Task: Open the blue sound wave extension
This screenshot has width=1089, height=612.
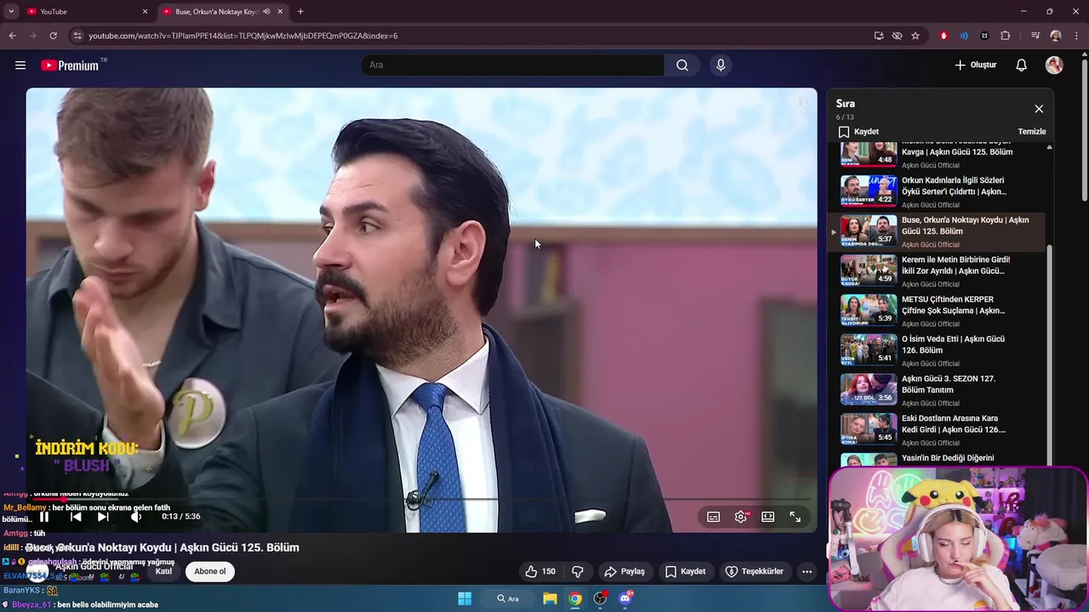Action: coord(964,36)
